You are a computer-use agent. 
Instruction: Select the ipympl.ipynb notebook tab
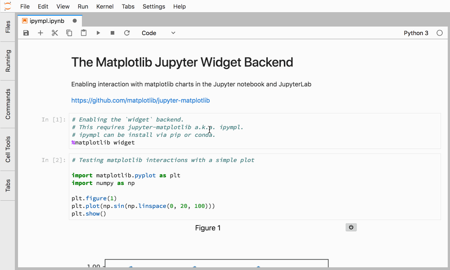click(x=48, y=20)
